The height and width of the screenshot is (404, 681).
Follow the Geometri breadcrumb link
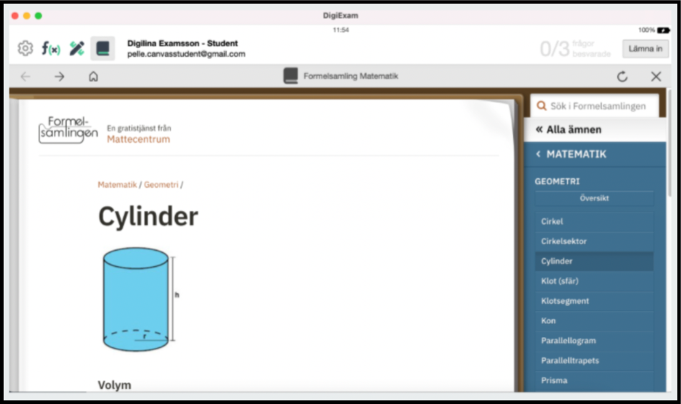click(x=161, y=185)
